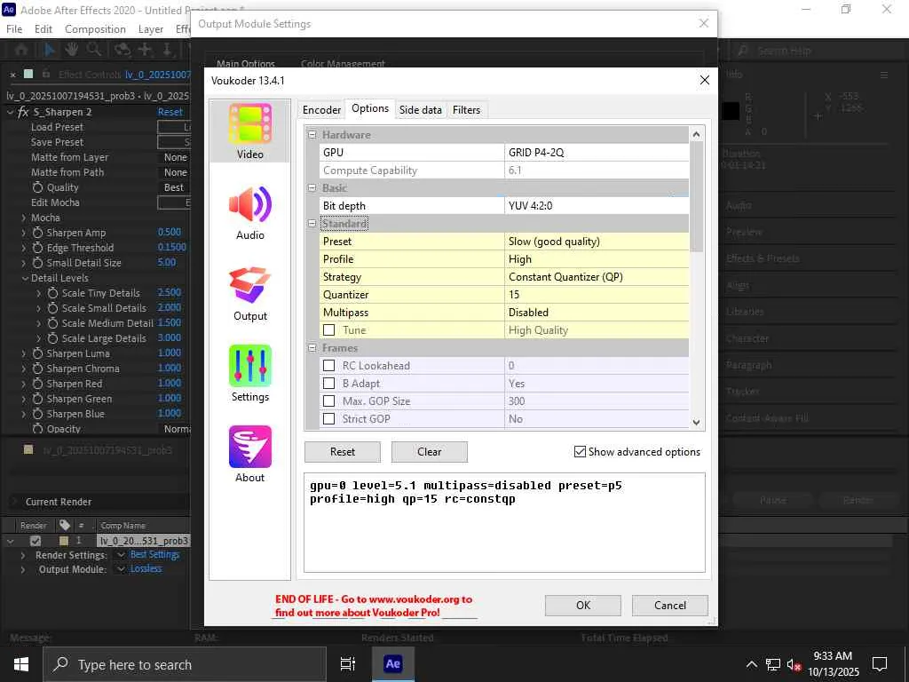Open the Output Module dropdown arrow
This screenshot has width=909, height=682.
click(x=121, y=569)
